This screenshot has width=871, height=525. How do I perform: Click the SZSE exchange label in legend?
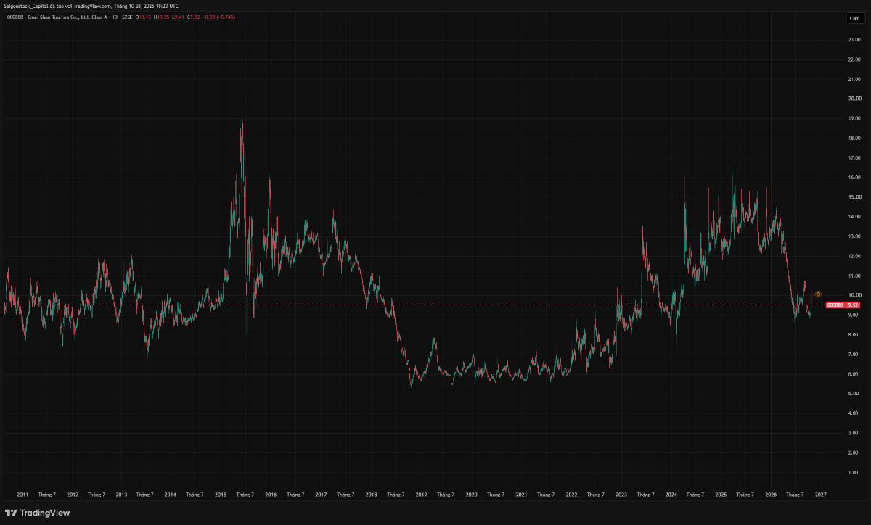click(127, 17)
